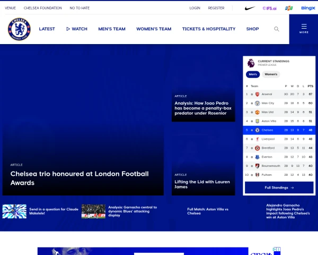Screen dimensions: 318x255
Task: Open the SHOP menu item
Action: click(x=252, y=29)
